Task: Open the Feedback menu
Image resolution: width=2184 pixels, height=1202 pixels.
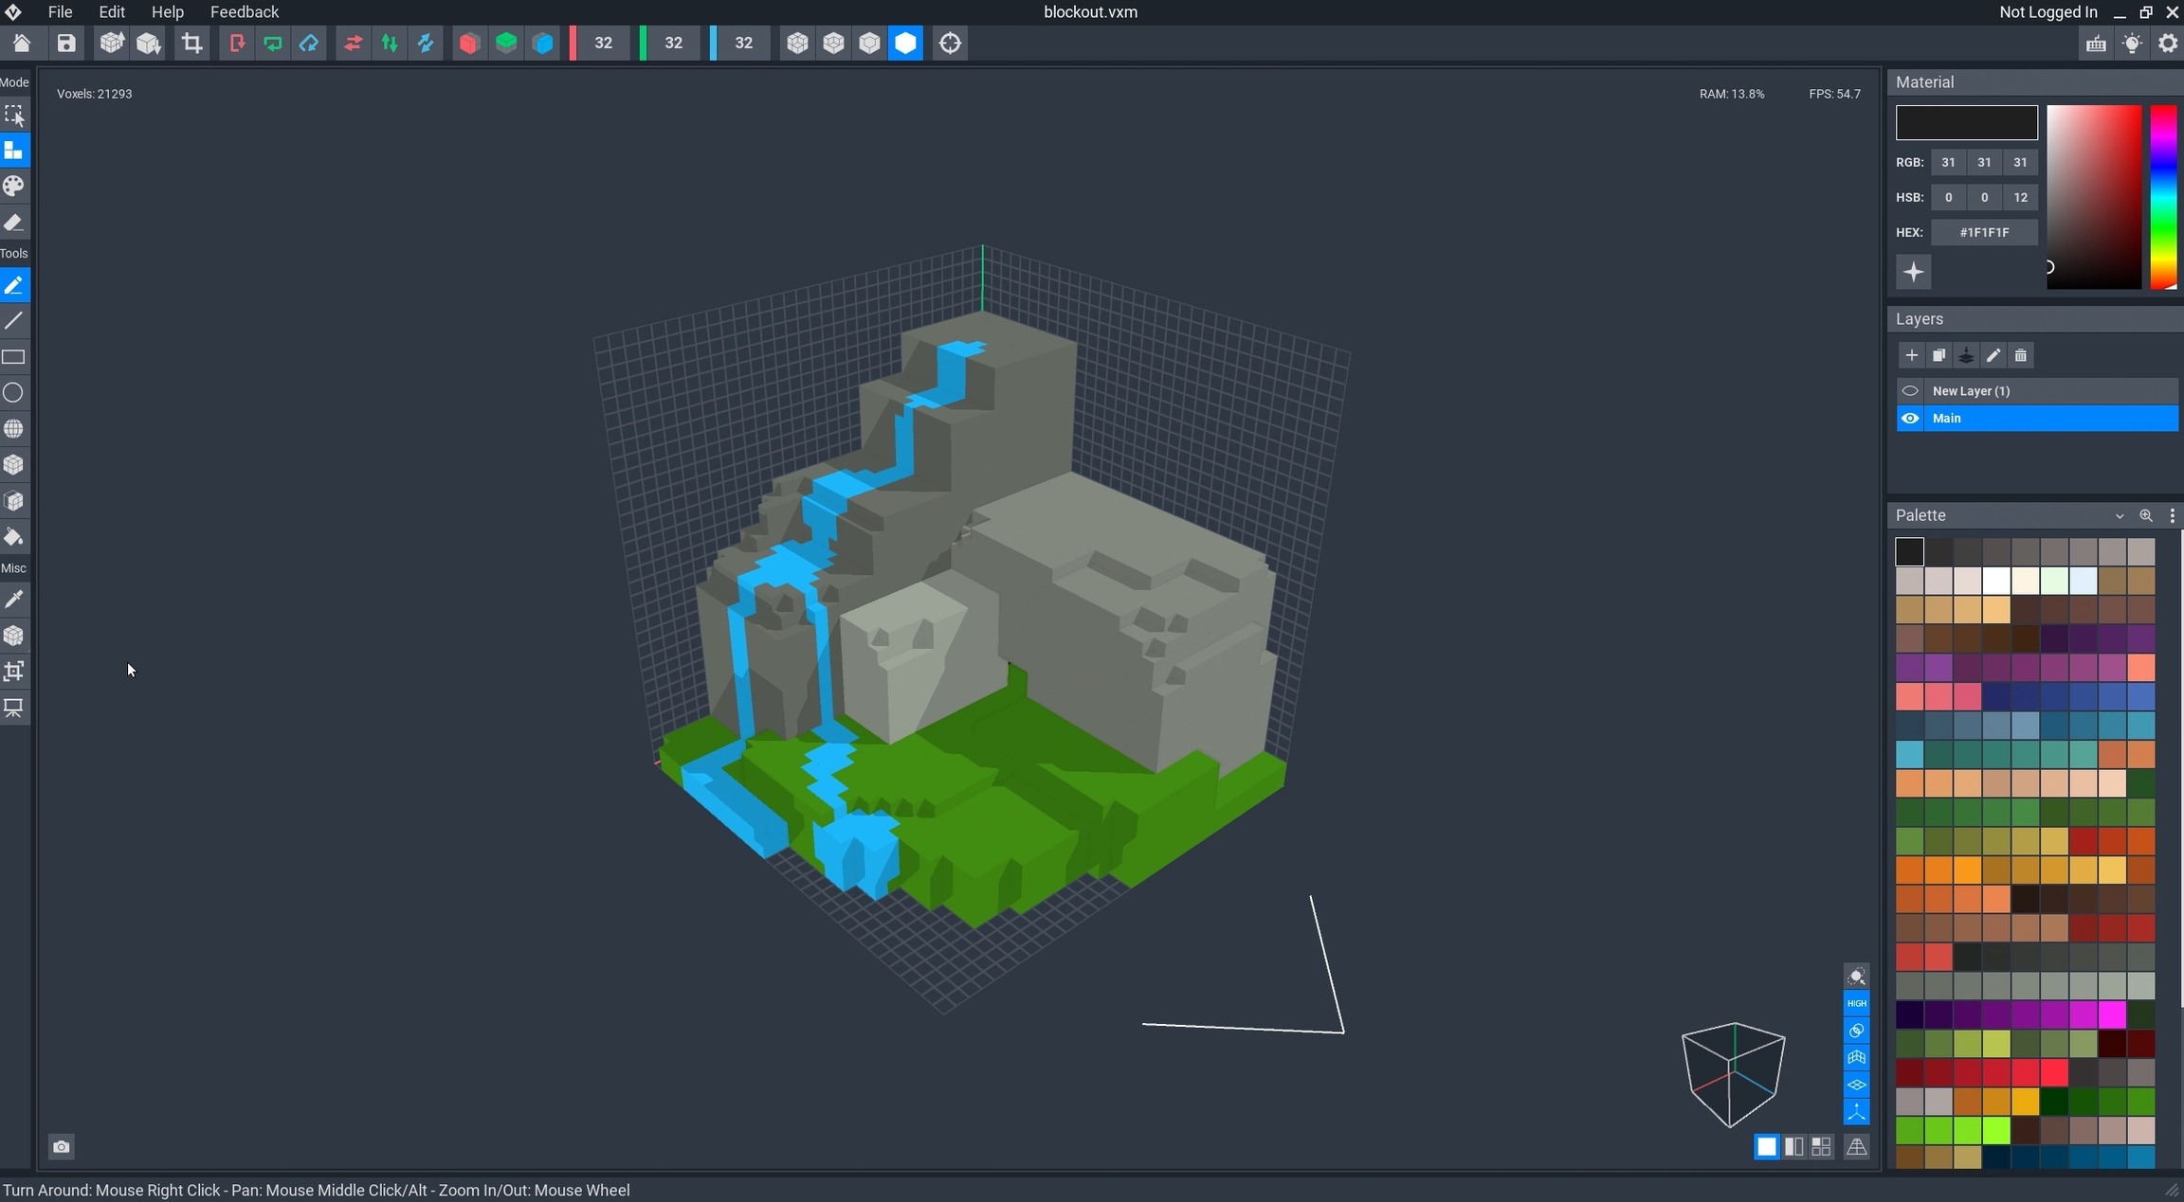Action: [244, 12]
